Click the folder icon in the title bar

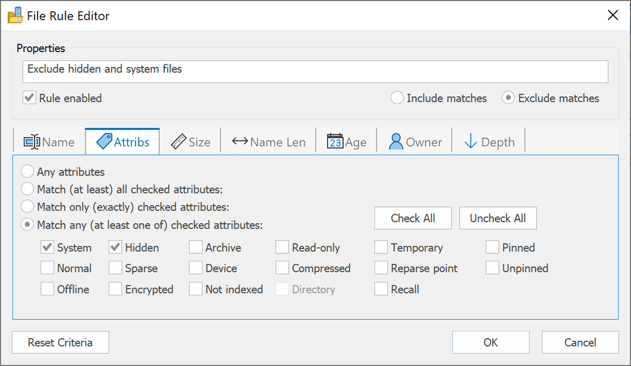coord(15,15)
